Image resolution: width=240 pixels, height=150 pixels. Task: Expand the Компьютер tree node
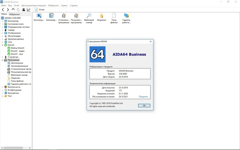(2, 21)
